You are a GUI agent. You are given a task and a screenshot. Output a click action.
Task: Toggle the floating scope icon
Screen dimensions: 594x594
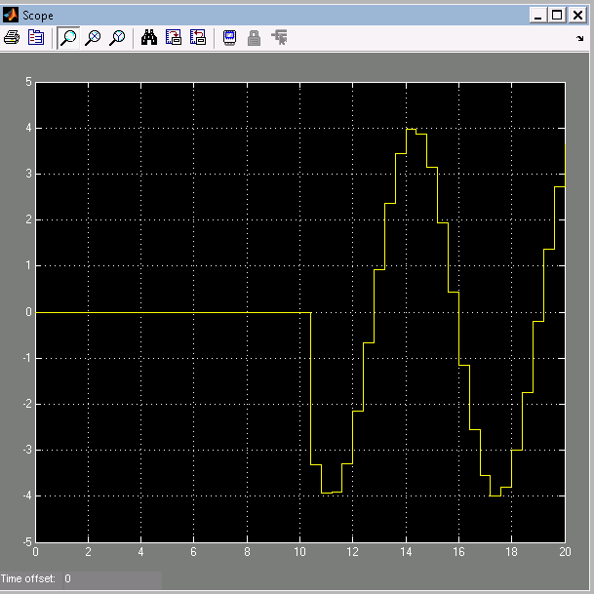[229, 37]
